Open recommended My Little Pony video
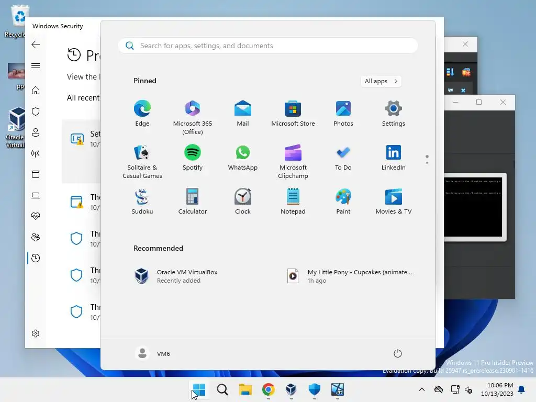Viewport: 536px width, 402px height. (x=350, y=276)
